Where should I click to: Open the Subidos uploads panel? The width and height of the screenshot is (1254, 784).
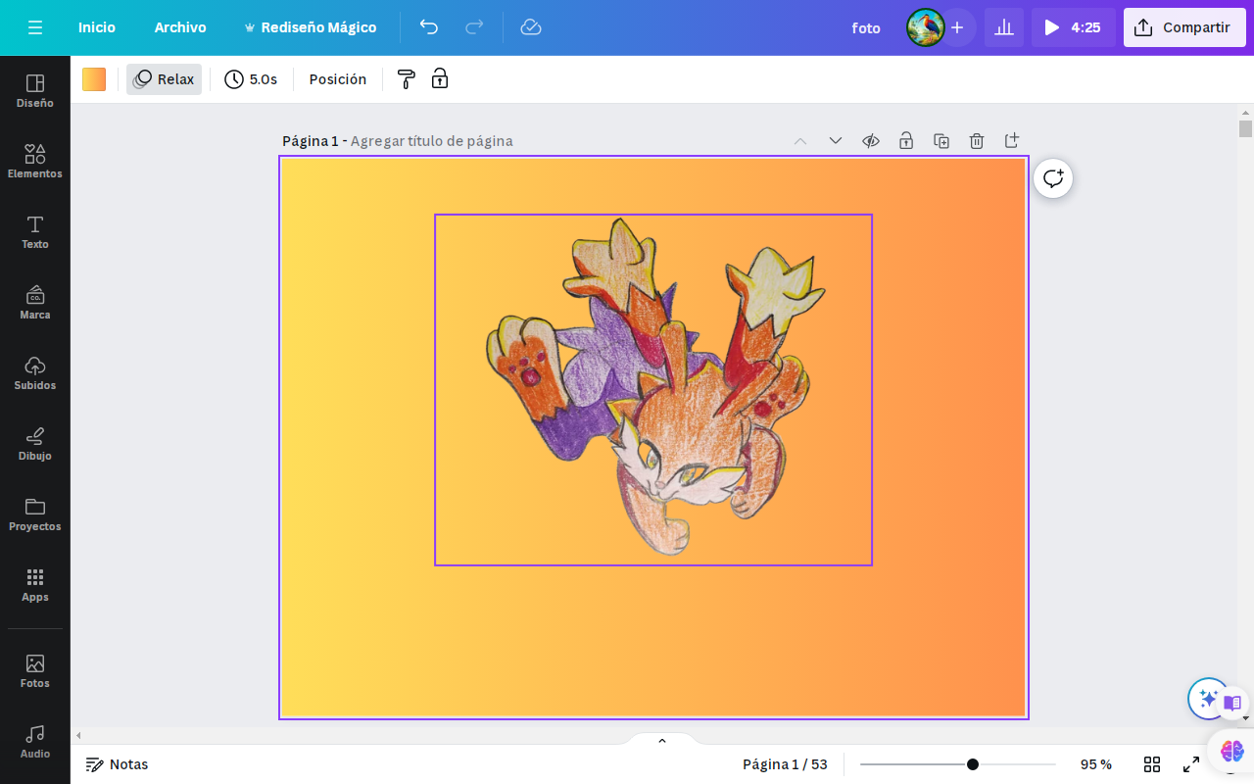pos(35,373)
